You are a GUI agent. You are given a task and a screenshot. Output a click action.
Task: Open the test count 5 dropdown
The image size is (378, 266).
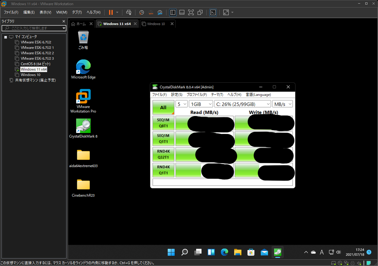pos(181,104)
